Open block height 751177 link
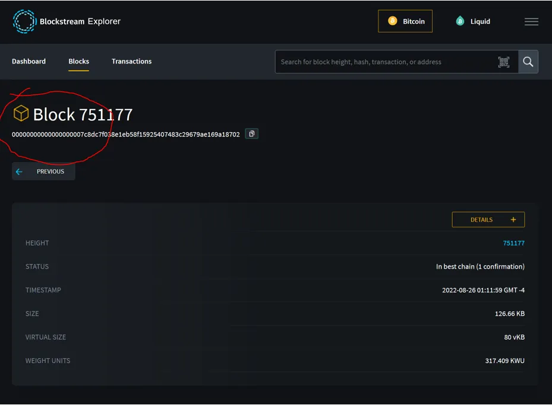552x405 pixels. [x=513, y=243]
